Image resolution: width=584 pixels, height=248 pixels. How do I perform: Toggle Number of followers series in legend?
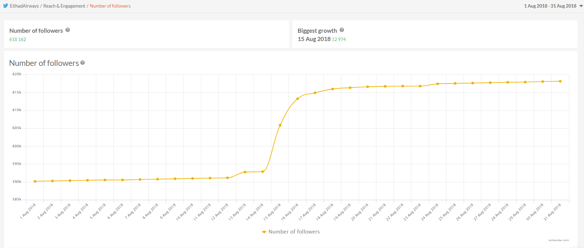pos(294,232)
